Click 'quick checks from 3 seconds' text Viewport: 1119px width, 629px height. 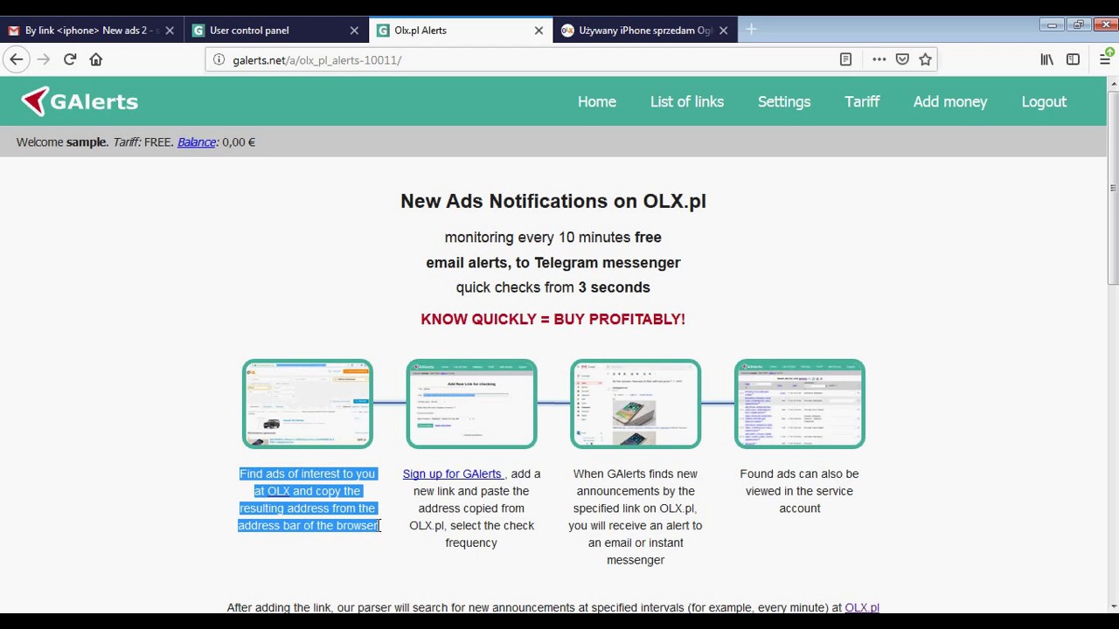coord(553,287)
